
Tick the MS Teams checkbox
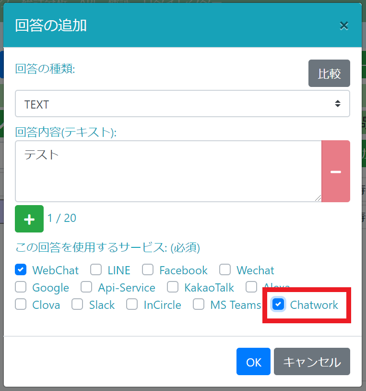tap(199, 304)
